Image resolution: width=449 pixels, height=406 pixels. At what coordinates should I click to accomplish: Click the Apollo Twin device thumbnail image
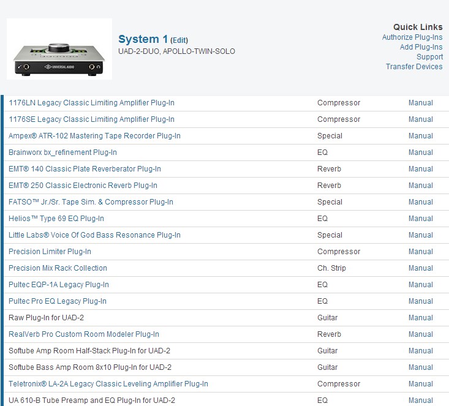(x=59, y=49)
